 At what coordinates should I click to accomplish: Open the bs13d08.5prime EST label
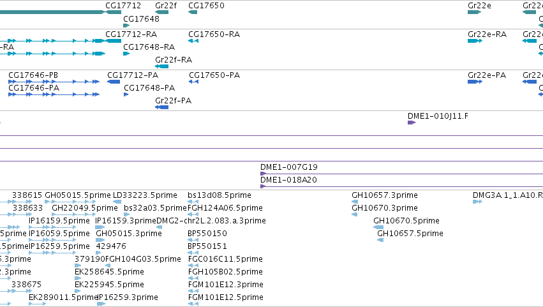[219, 195]
